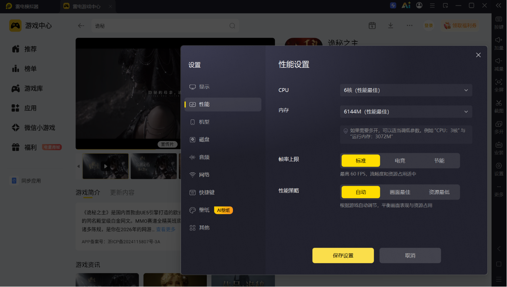Open 性能 settings section
Image resolution: width=507 pixels, height=287 pixels.
coord(223,105)
